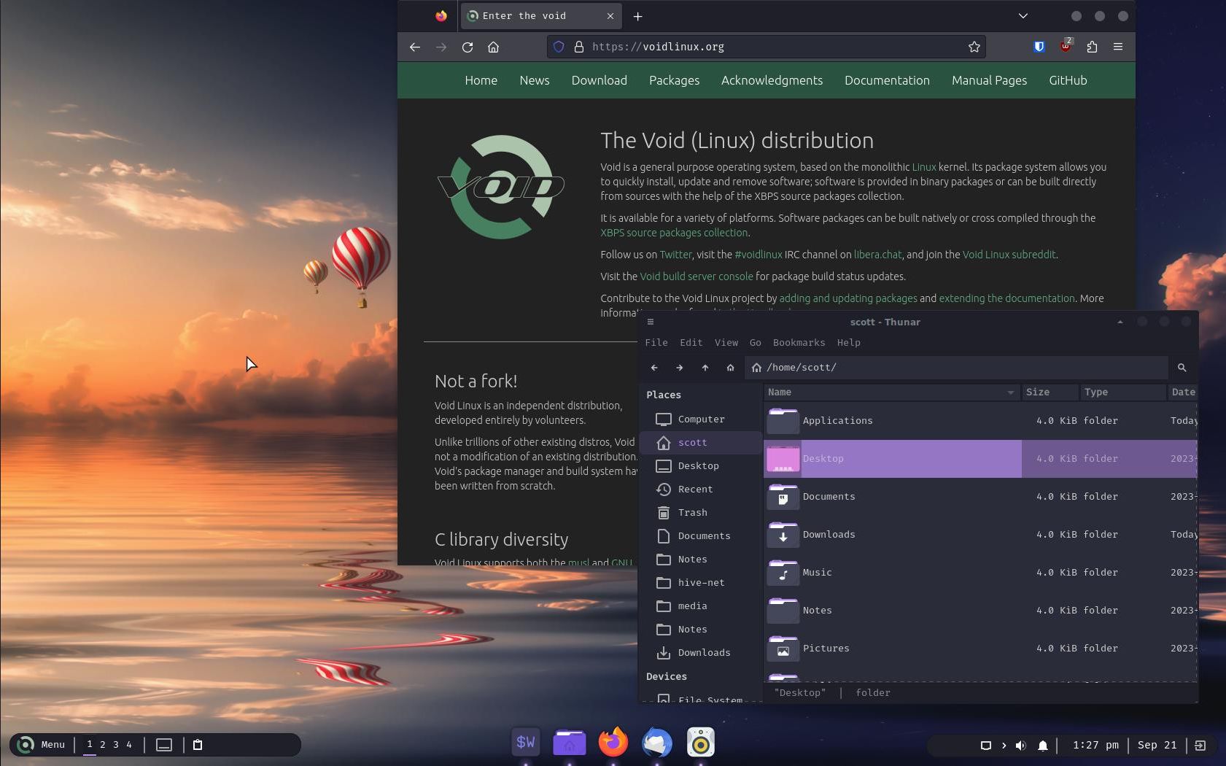
Task: Sort by Size column header
Action: point(1050,392)
